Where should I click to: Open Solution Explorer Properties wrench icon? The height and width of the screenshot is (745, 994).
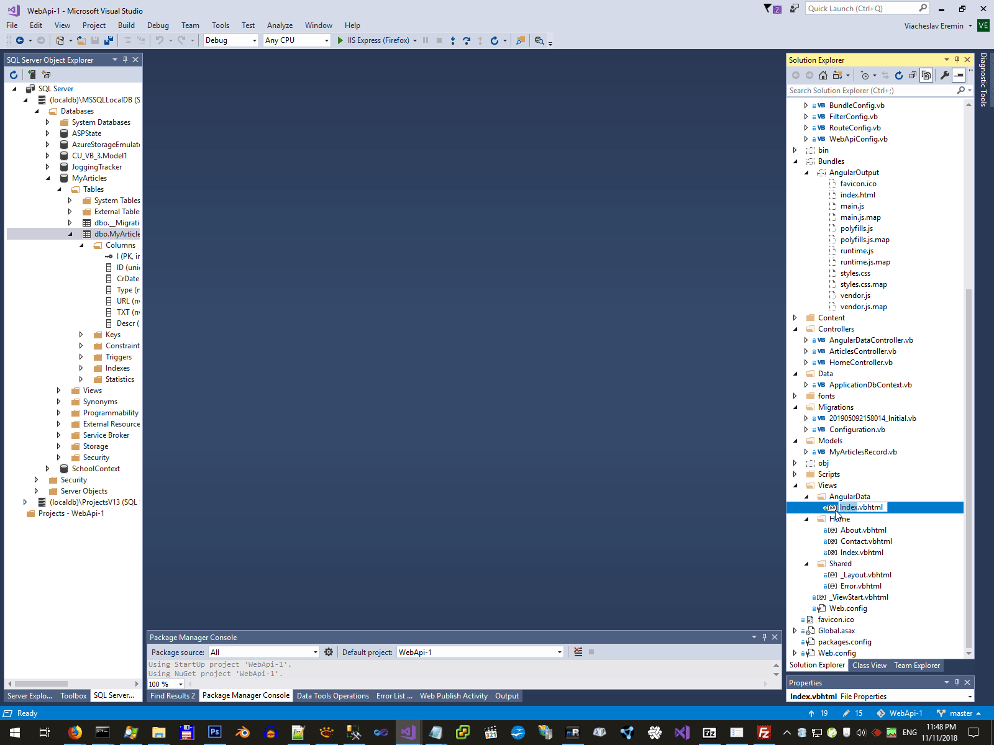(x=945, y=75)
